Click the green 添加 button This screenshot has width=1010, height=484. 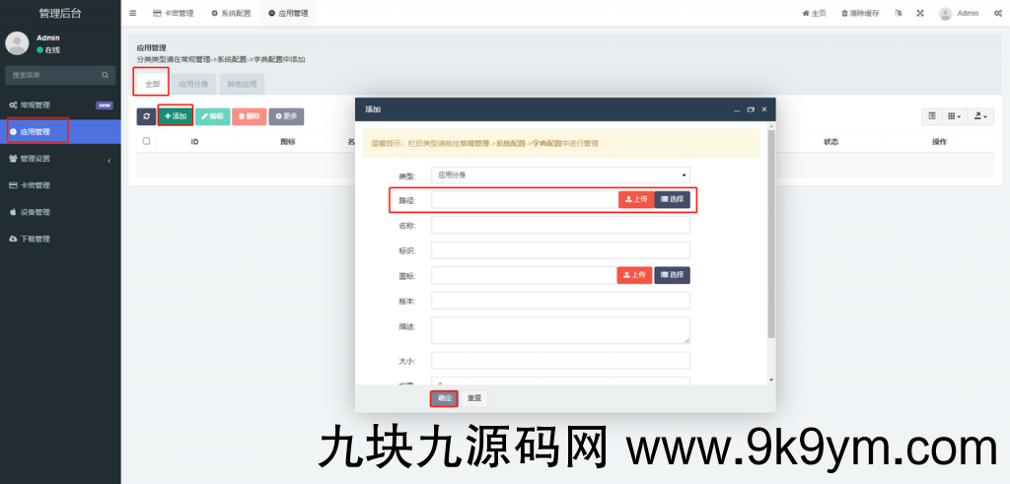[176, 116]
